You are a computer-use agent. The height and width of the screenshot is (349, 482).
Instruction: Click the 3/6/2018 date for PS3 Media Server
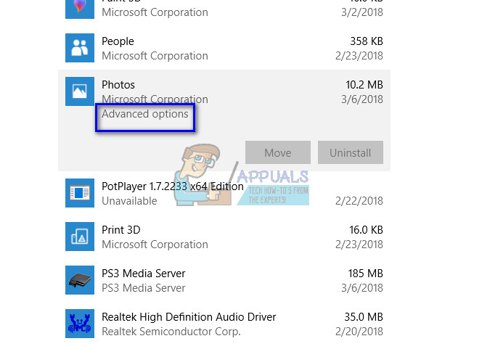(x=362, y=288)
